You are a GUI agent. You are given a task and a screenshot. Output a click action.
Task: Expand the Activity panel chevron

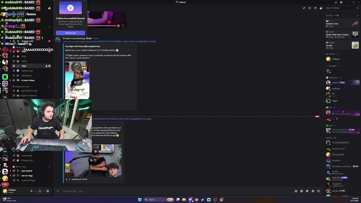click(358, 16)
